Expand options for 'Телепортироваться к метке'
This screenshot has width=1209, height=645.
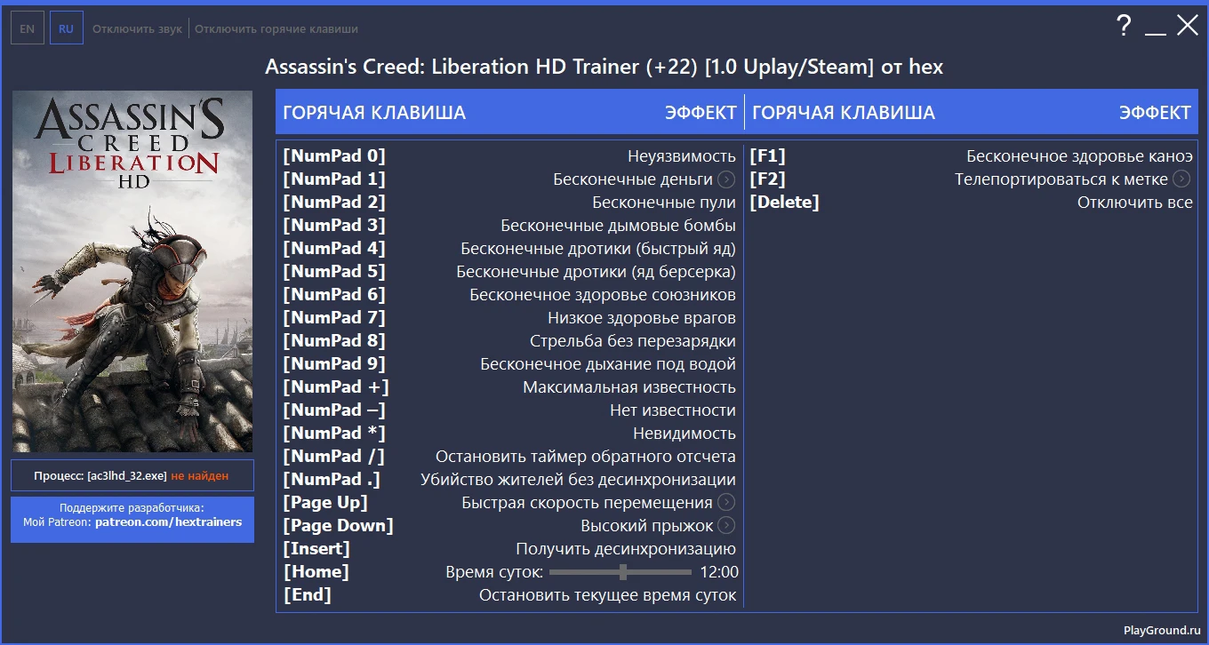(x=1180, y=179)
